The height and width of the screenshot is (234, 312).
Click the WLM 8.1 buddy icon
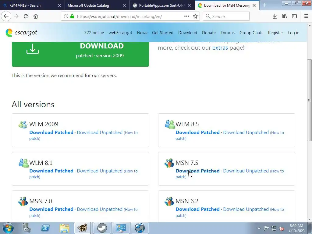coord(23,163)
